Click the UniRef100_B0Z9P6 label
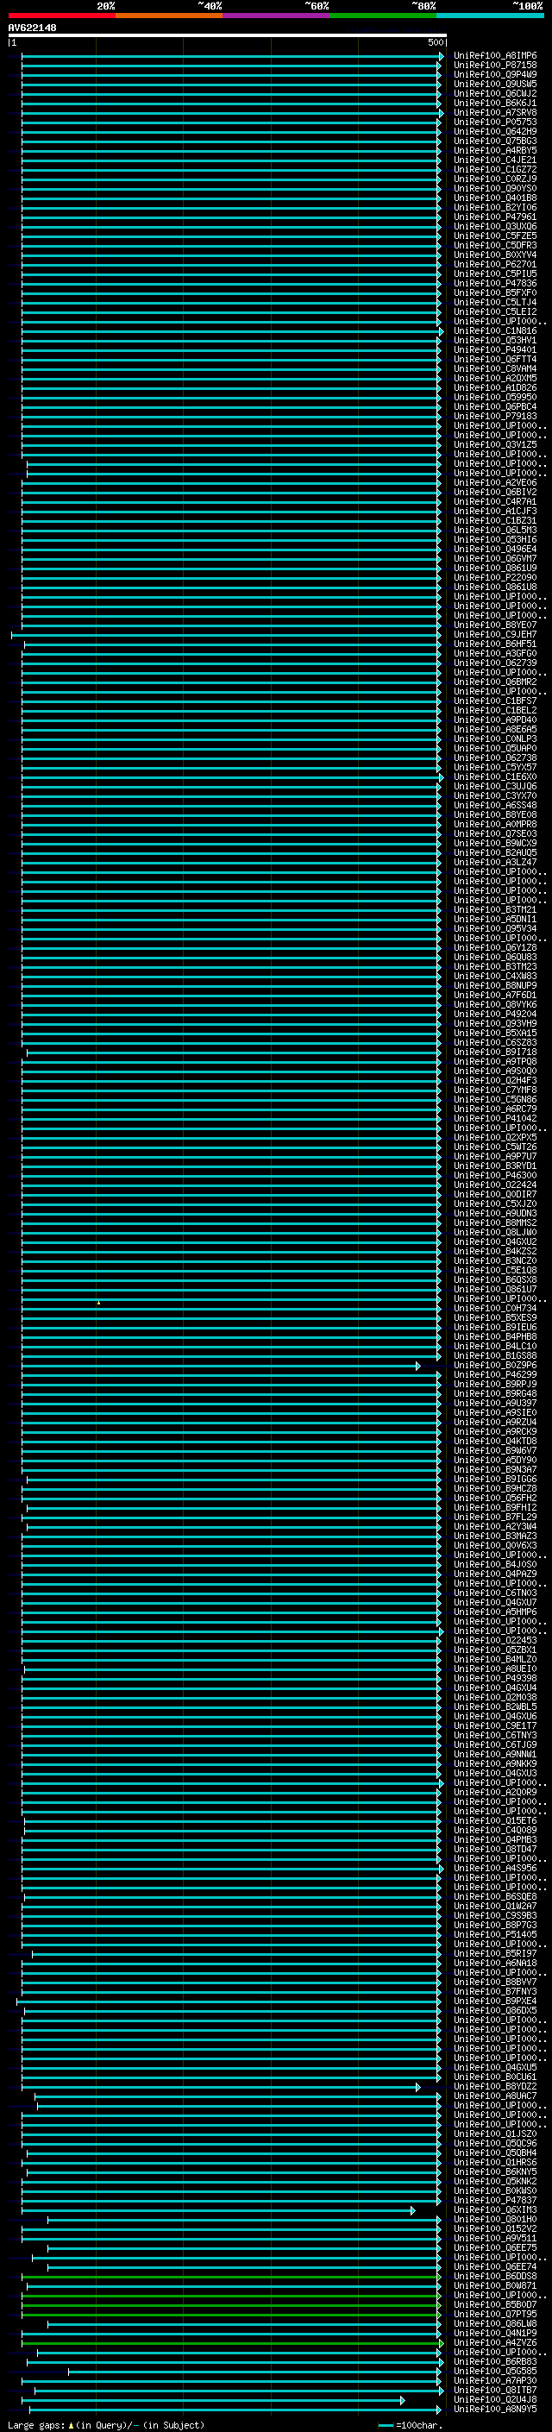Image resolution: width=552 pixels, height=2432 pixels. point(494,1365)
